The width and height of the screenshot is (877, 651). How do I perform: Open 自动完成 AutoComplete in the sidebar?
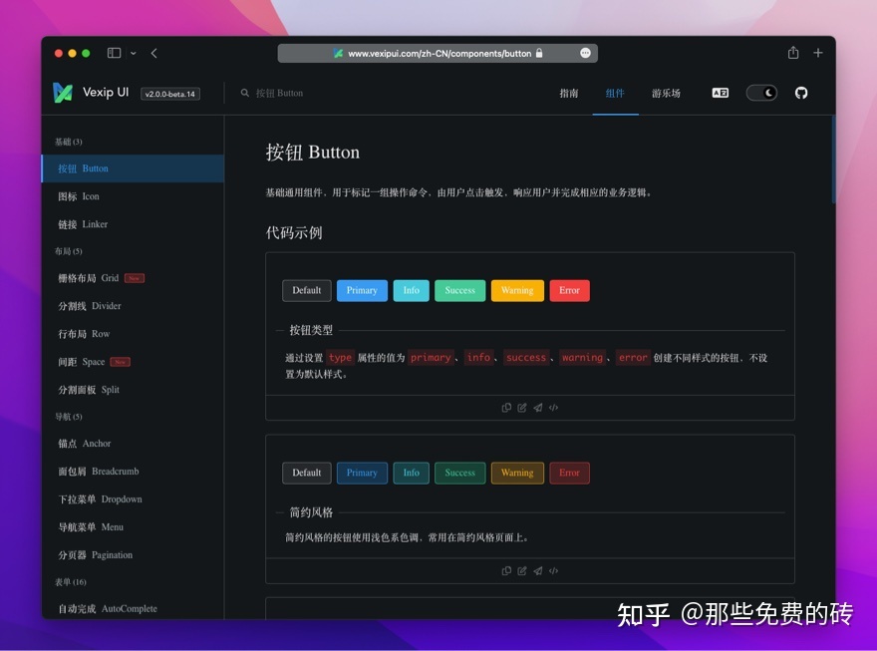pos(134,608)
